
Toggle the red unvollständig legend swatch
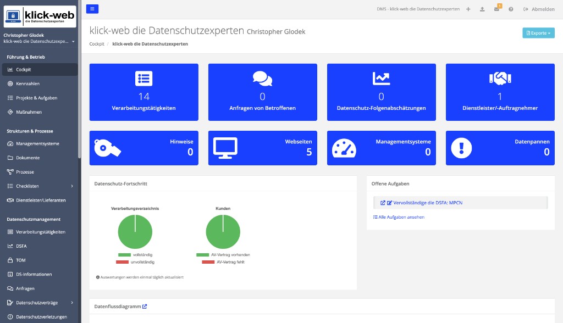[x=122, y=262]
